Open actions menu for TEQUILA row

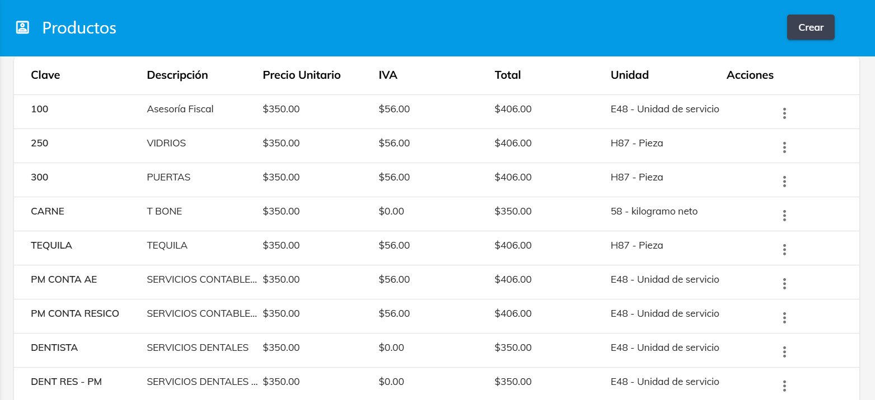coord(784,250)
